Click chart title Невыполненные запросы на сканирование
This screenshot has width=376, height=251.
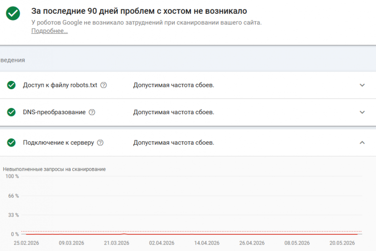(54, 169)
